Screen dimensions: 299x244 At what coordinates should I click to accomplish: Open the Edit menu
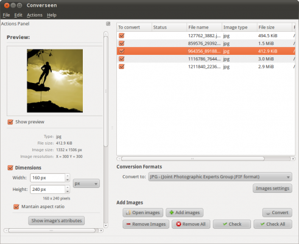point(18,15)
